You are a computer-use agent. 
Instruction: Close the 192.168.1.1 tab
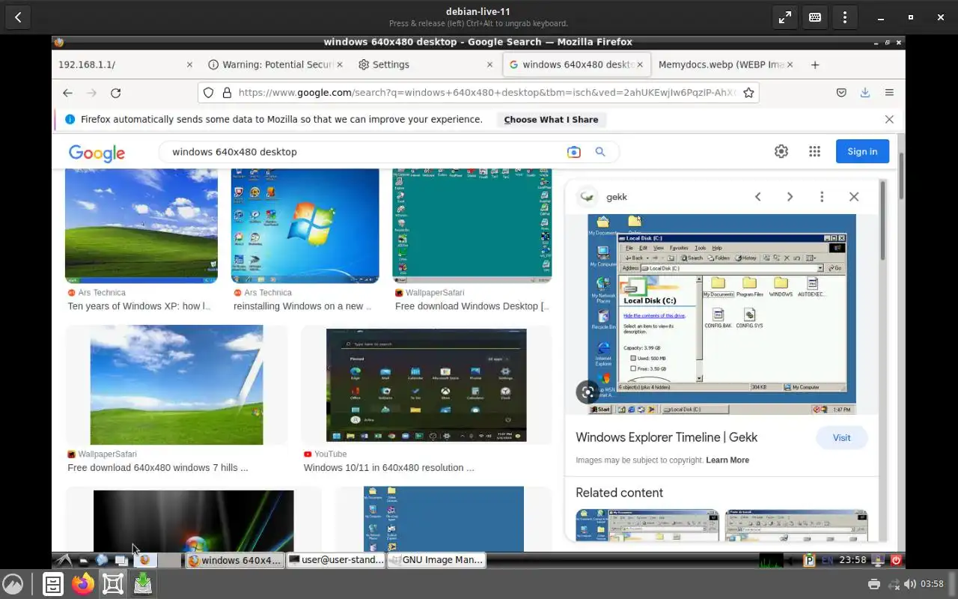[189, 64]
